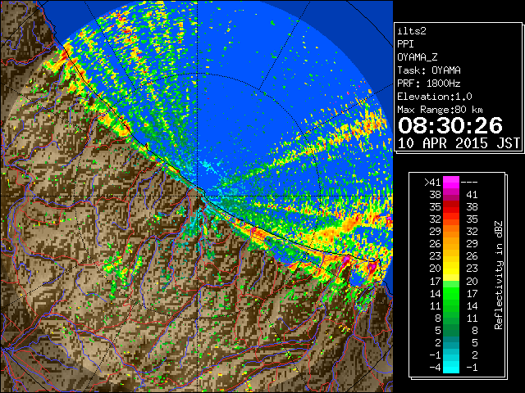
Task: Click the 'PRF: 1800Hz' text
Action: click(x=429, y=84)
